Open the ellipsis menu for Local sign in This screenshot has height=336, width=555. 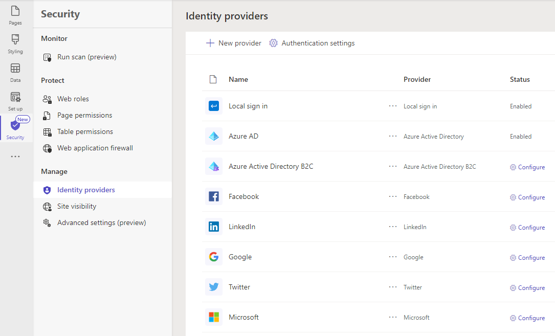coord(392,106)
